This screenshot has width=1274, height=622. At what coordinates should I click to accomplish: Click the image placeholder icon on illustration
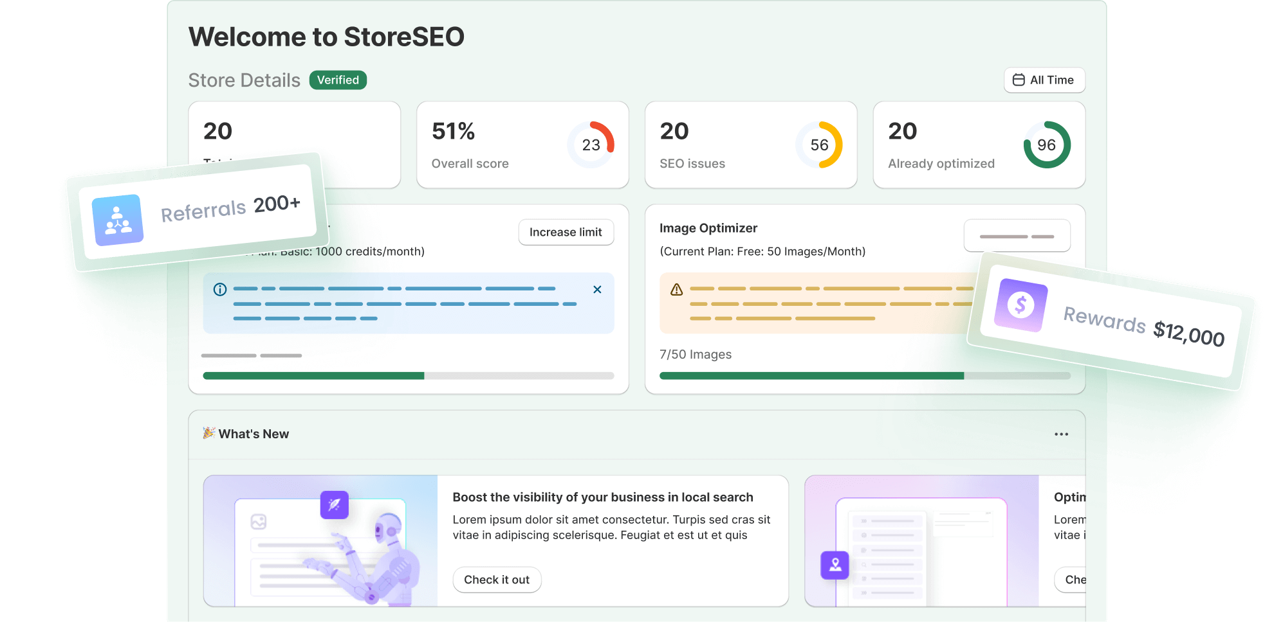point(259,522)
